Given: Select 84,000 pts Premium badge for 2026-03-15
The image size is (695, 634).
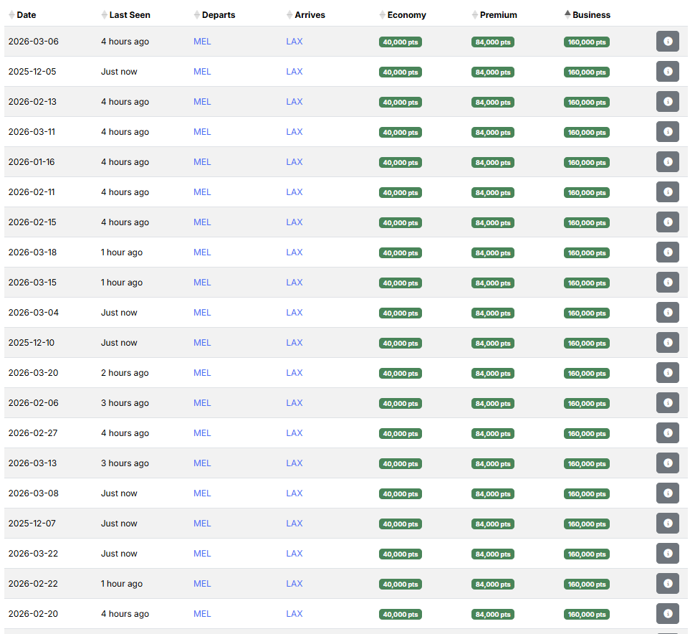Looking at the screenshot, I should (x=493, y=283).
